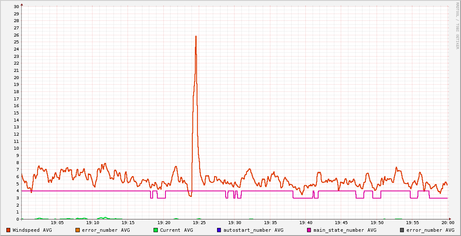
Task: Click the 19:05 time axis label
Action: [57, 222]
